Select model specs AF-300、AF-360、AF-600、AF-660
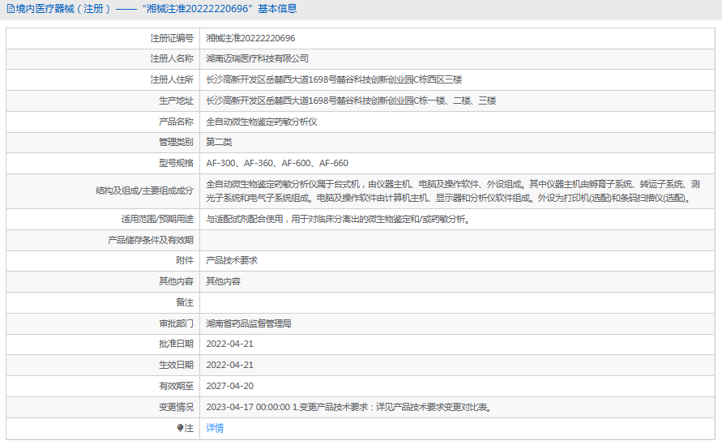 click(x=277, y=163)
